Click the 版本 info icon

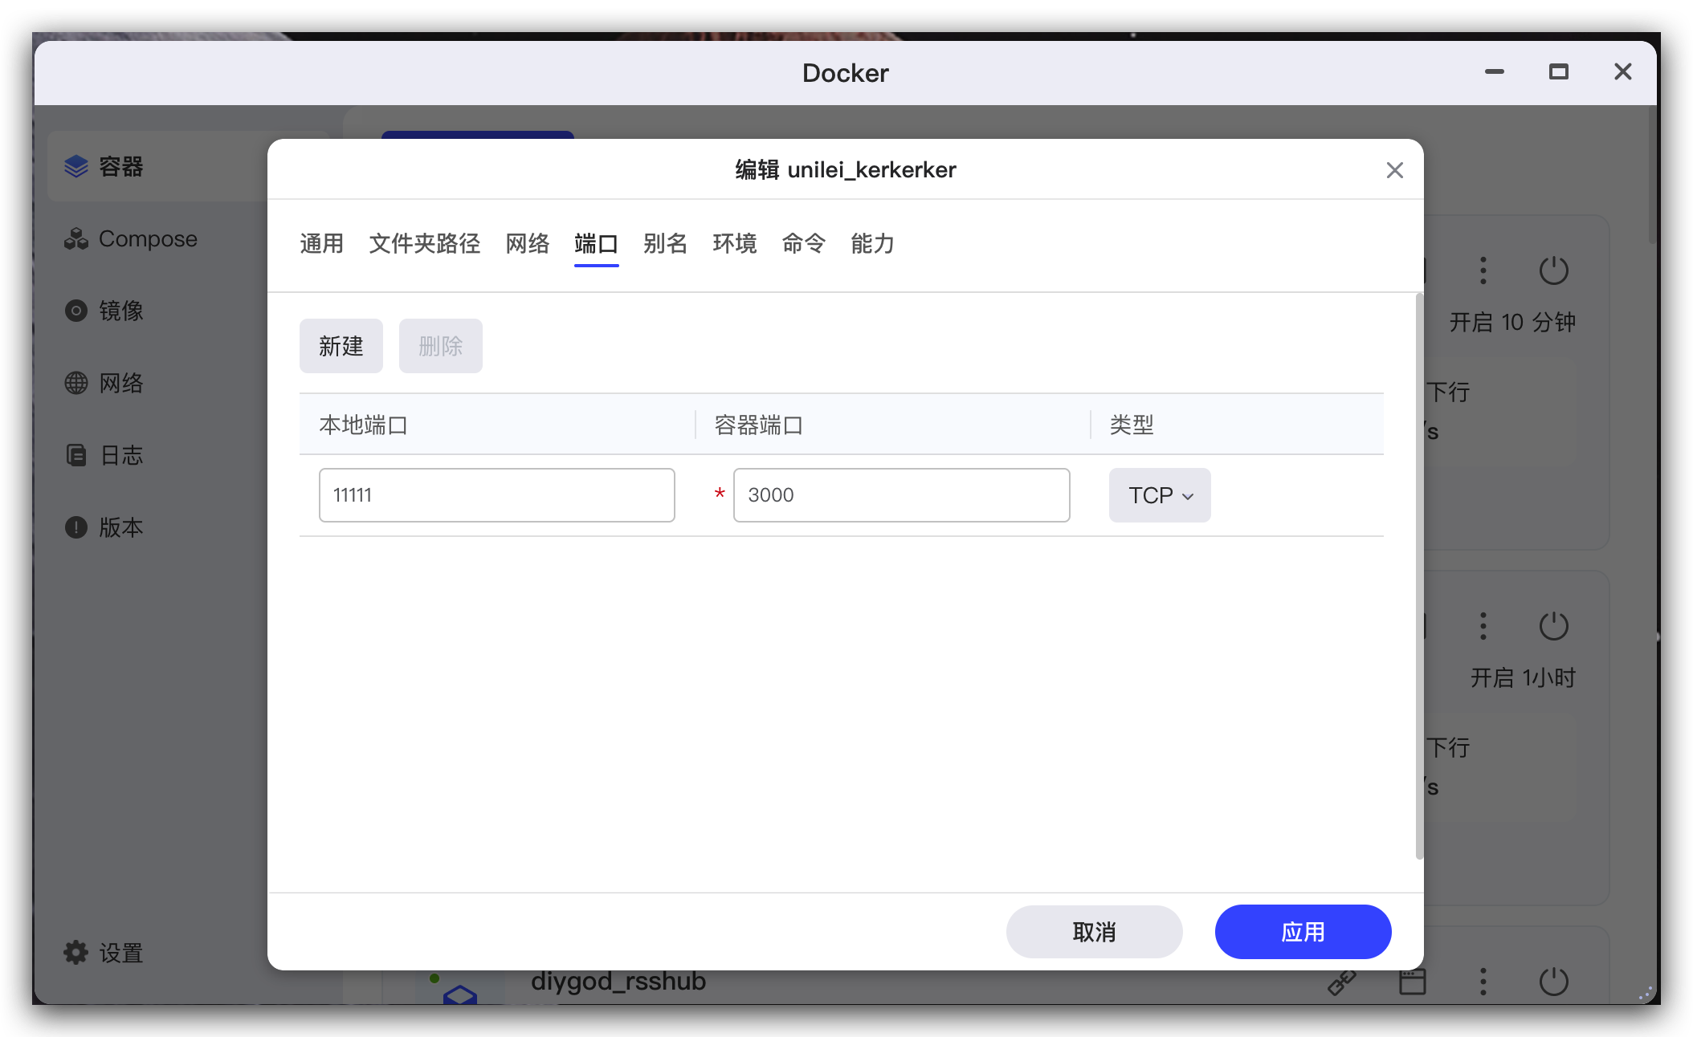(76, 527)
